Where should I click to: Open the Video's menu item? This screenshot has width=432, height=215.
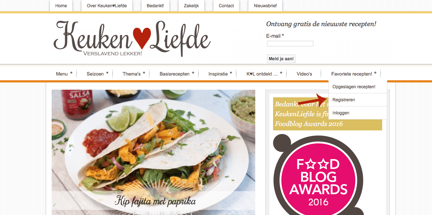pyautogui.click(x=304, y=74)
